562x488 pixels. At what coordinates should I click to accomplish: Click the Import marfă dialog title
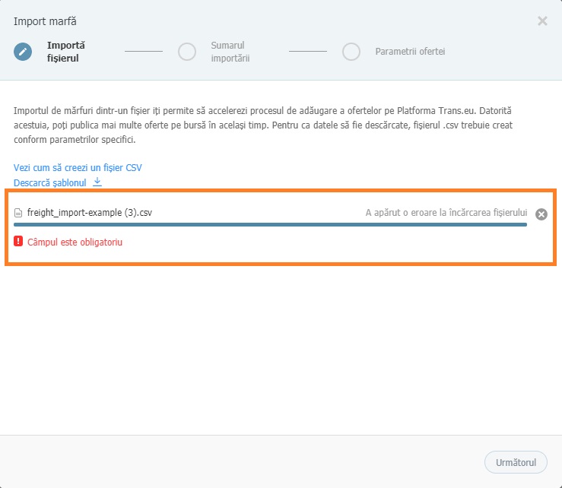(x=45, y=21)
